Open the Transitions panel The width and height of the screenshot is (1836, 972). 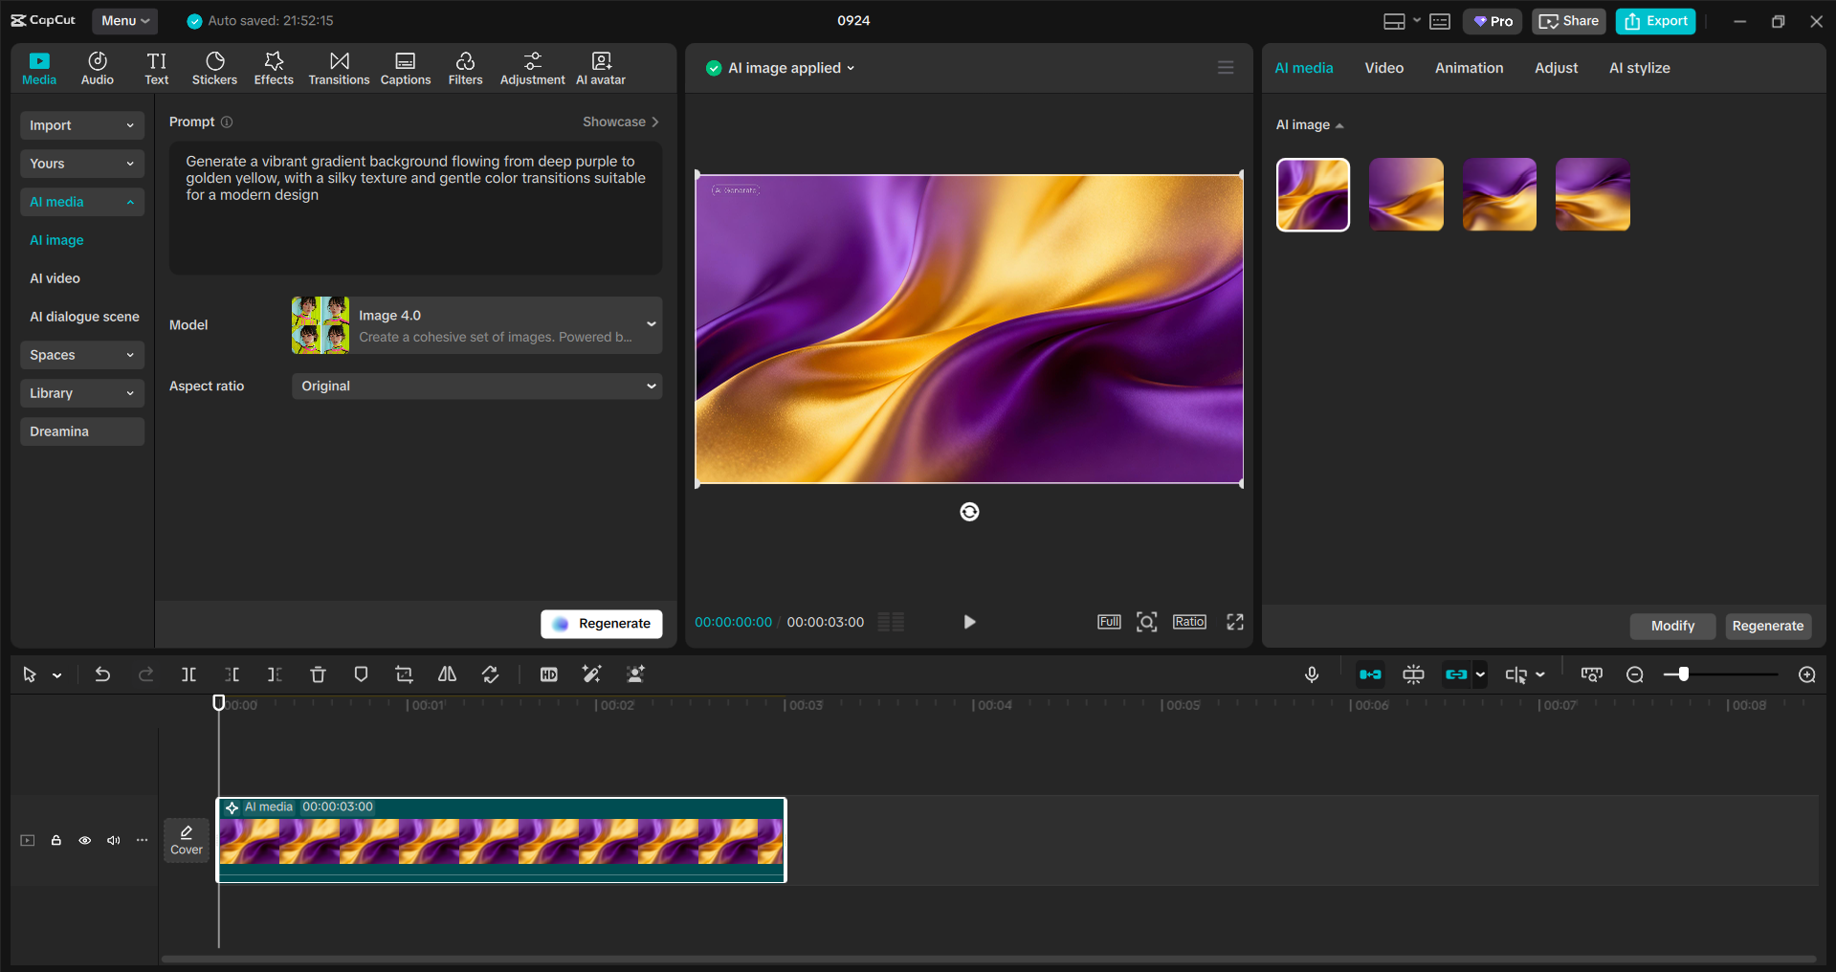(x=339, y=67)
